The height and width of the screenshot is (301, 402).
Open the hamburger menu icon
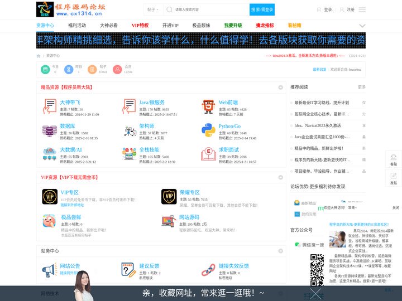click(362, 9)
